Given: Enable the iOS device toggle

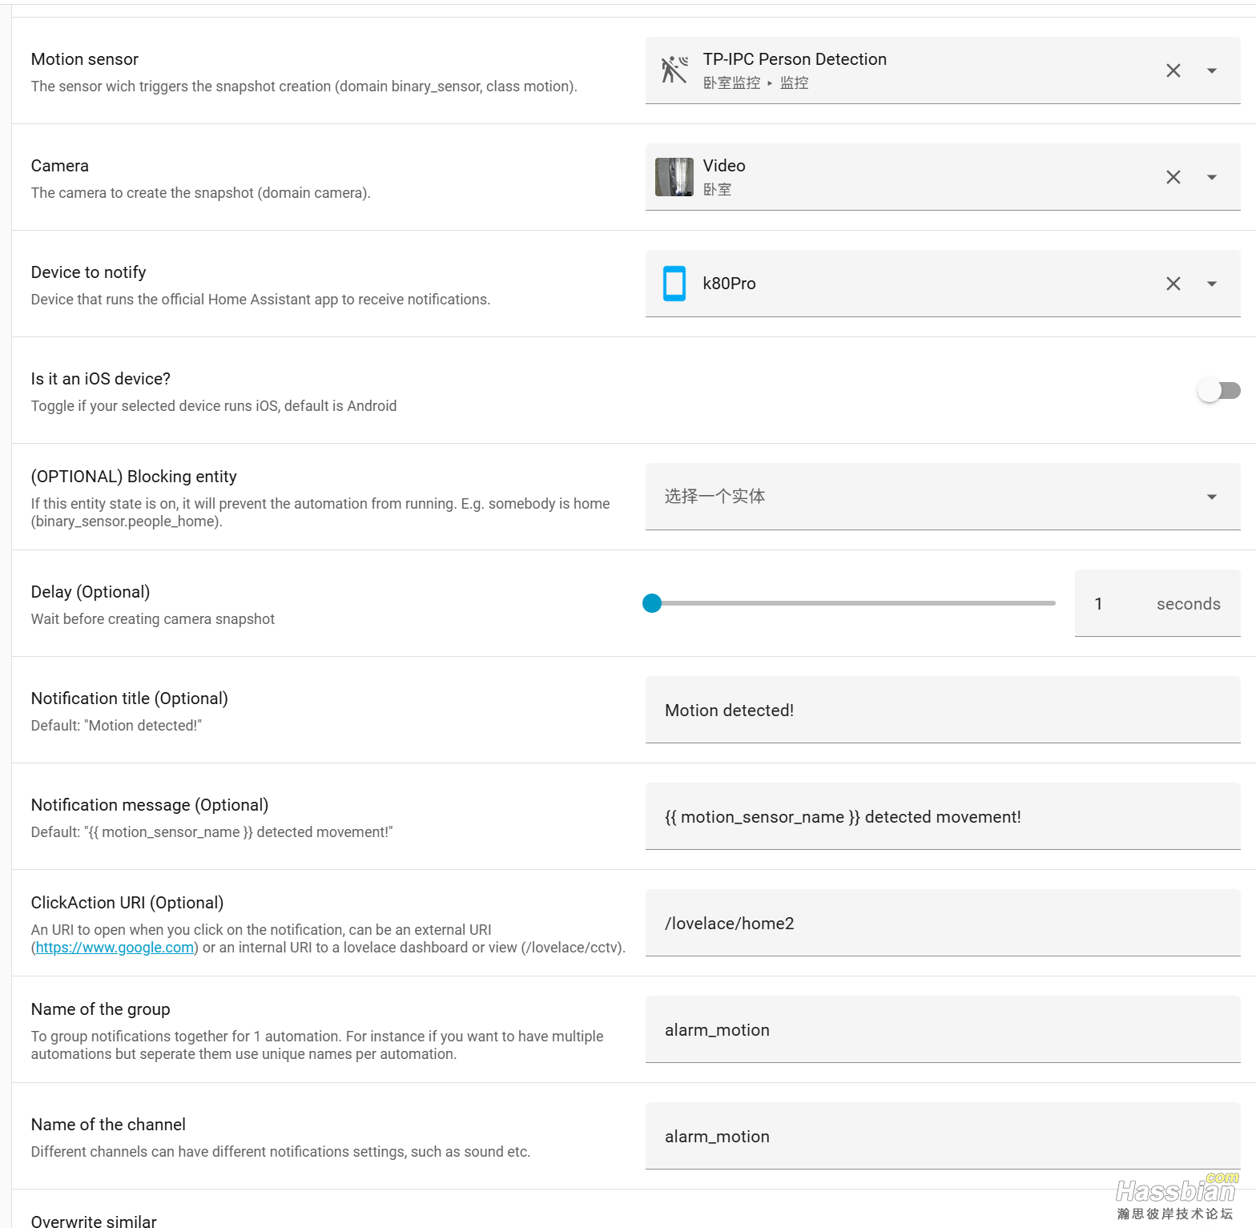Looking at the screenshot, I should click(1218, 390).
